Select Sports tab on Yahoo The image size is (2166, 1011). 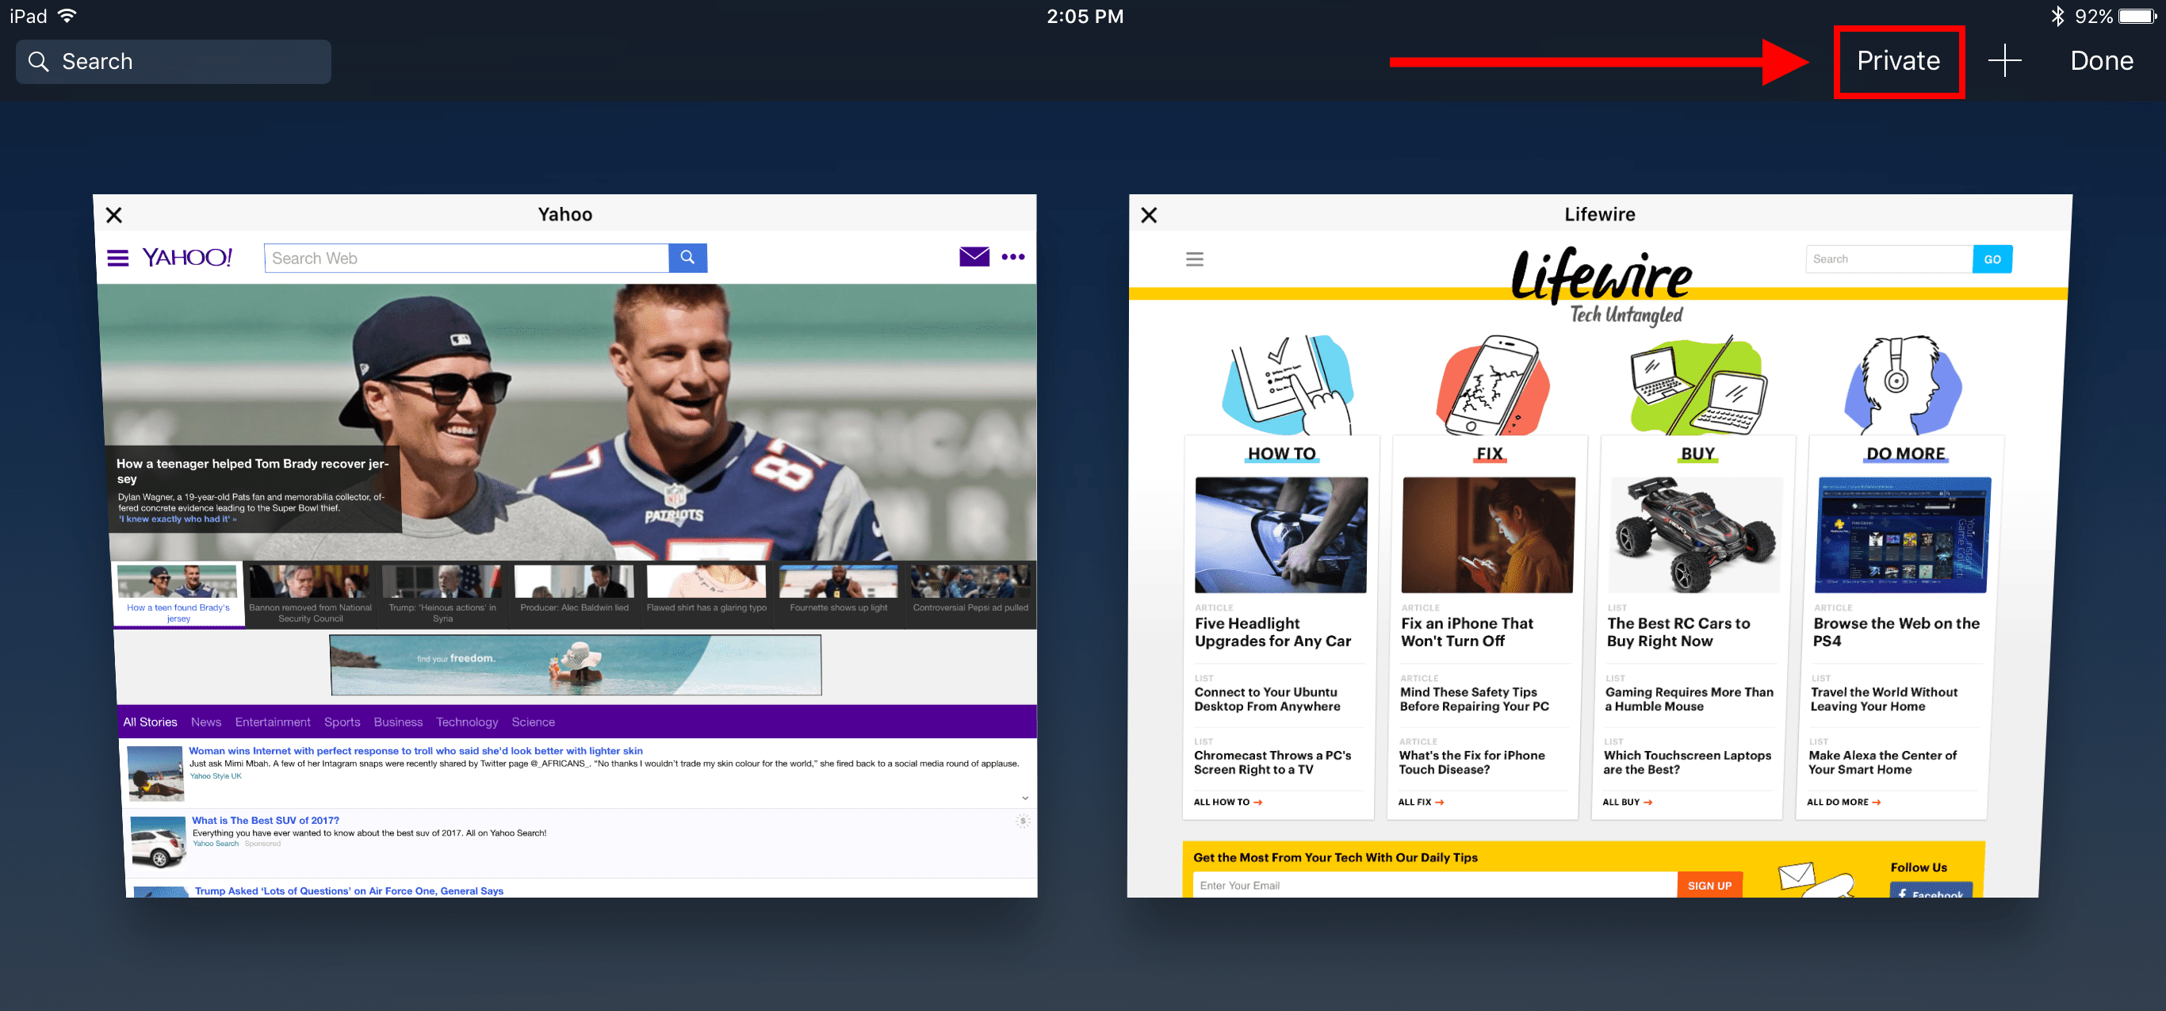[343, 722]
